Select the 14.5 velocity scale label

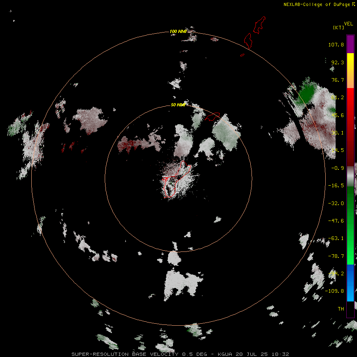[338, 150]
